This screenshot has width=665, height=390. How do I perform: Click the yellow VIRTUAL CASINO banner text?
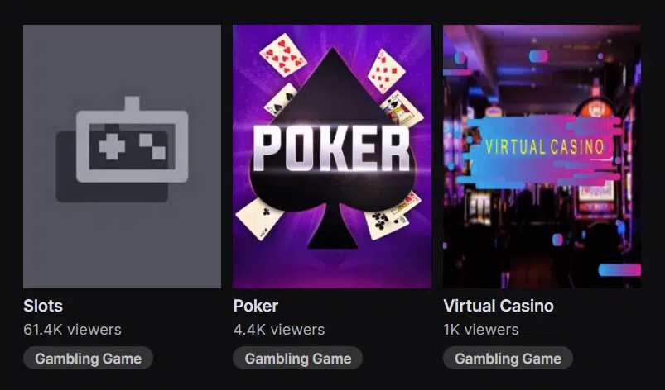(545, 147)
